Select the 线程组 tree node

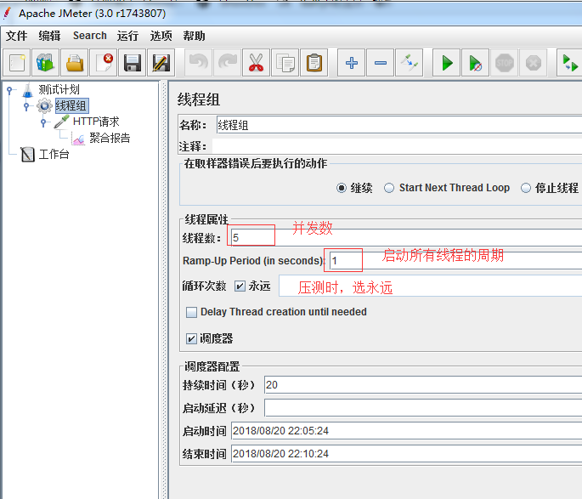71,105
